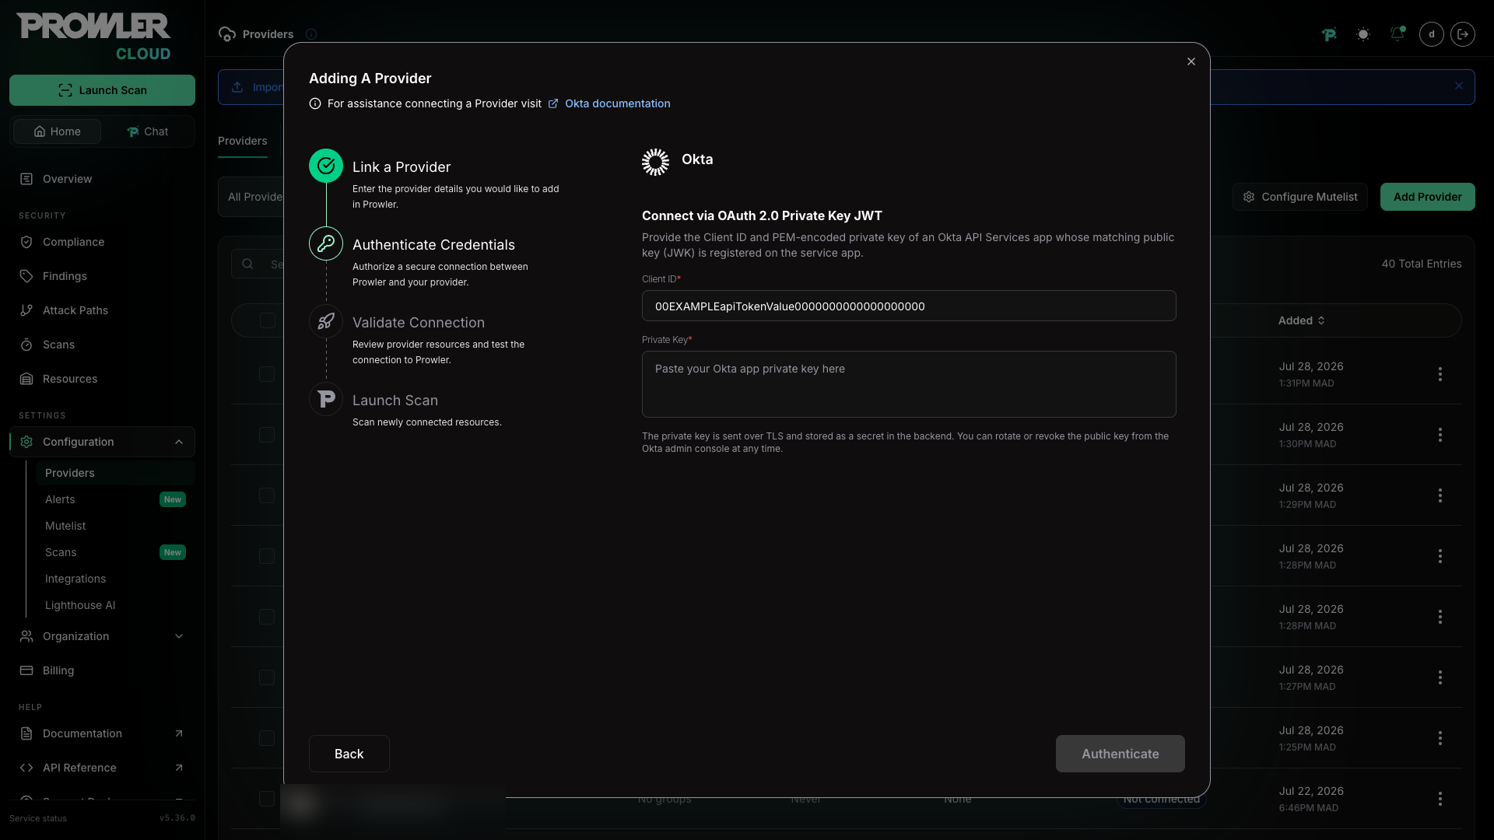
Task: Open the notifications bell
Action: pos(1398,34)
